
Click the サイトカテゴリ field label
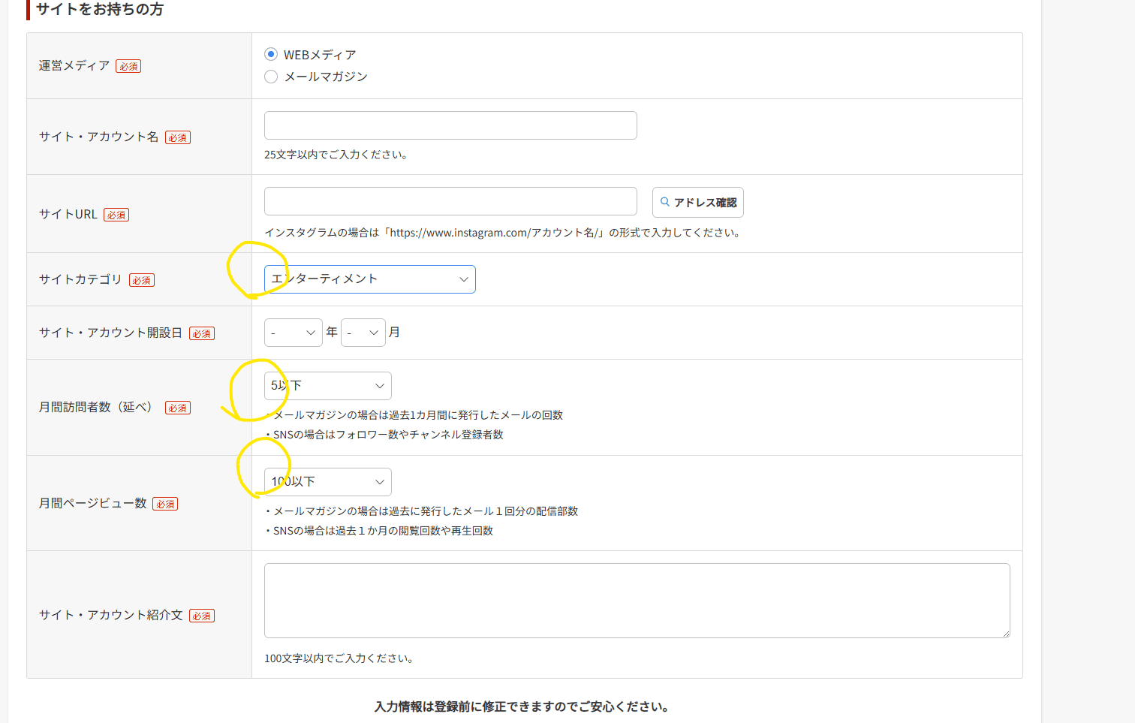pyautogui.click(x=80, y=279)
